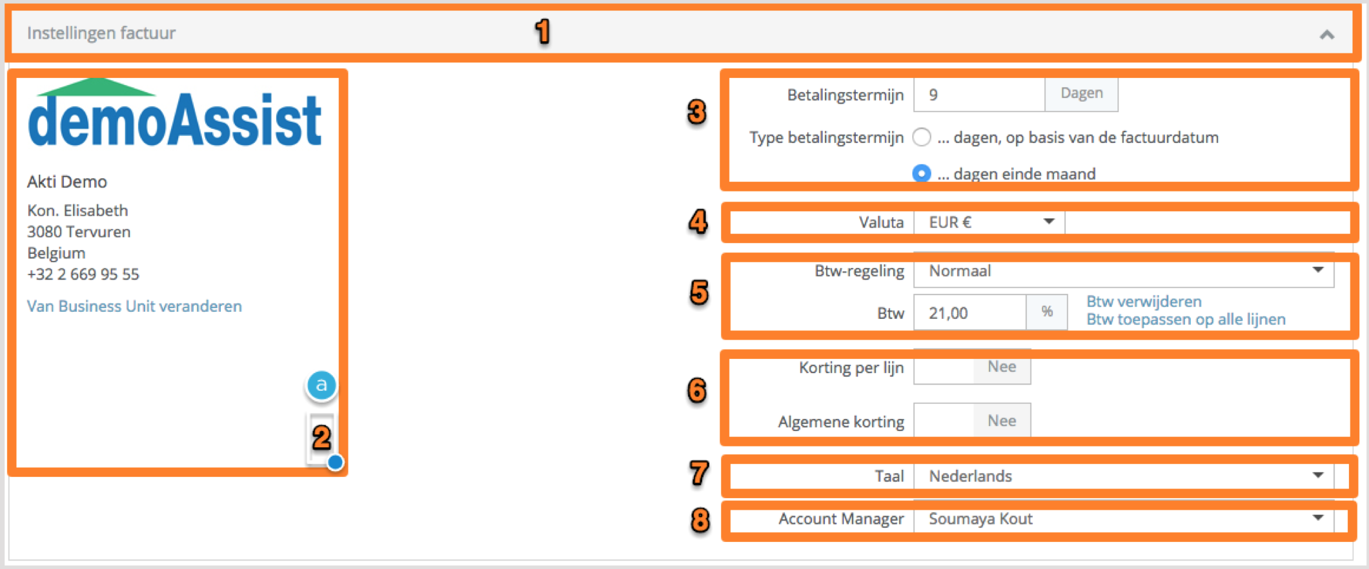Viewport: 1369px width, 569px height.
Task: Click the phone number +32 2 669 95 55
Action: coord(83,275)
